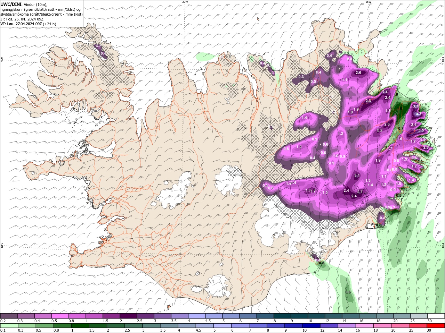Pick the darkest green swatch starting at 1 in the lower row
The width and height of the screenshot is (445, 333).
[x=80, y=326]
